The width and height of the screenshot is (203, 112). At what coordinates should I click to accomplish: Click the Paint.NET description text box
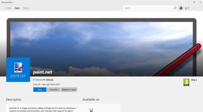(44, 108)
